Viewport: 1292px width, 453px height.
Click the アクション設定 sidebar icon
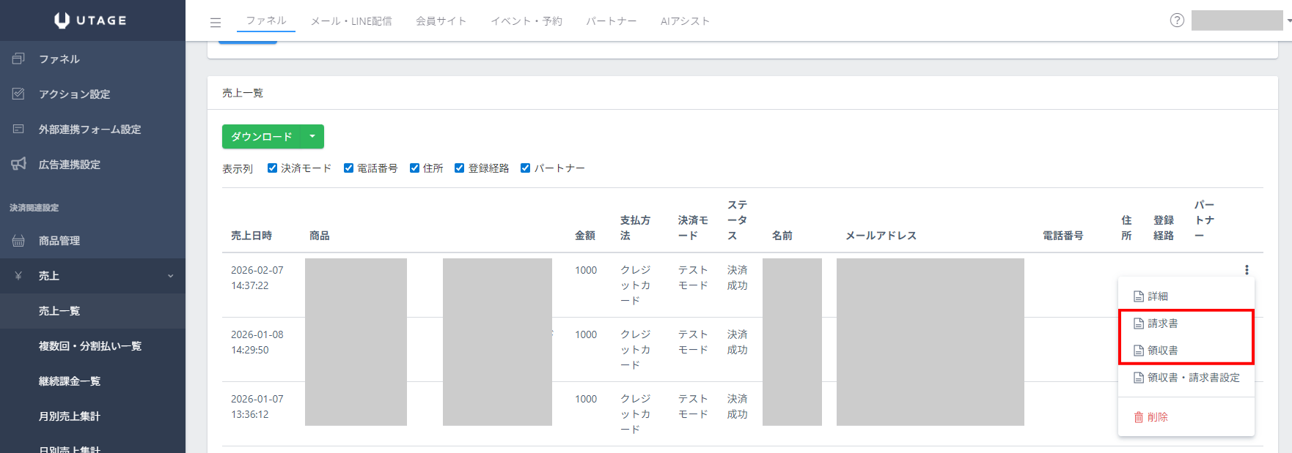point(19,94)
